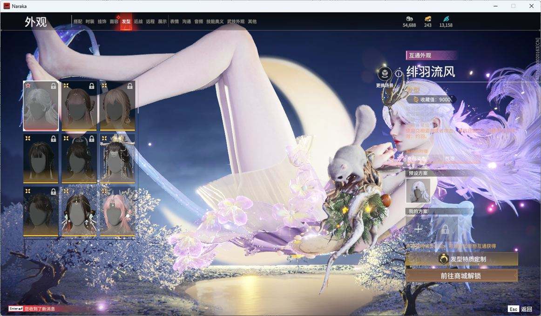Select the locked light-brown braided hair thumbnail
Image resolution: width=541 pixels, height=316 pixels.
point(117,106)
